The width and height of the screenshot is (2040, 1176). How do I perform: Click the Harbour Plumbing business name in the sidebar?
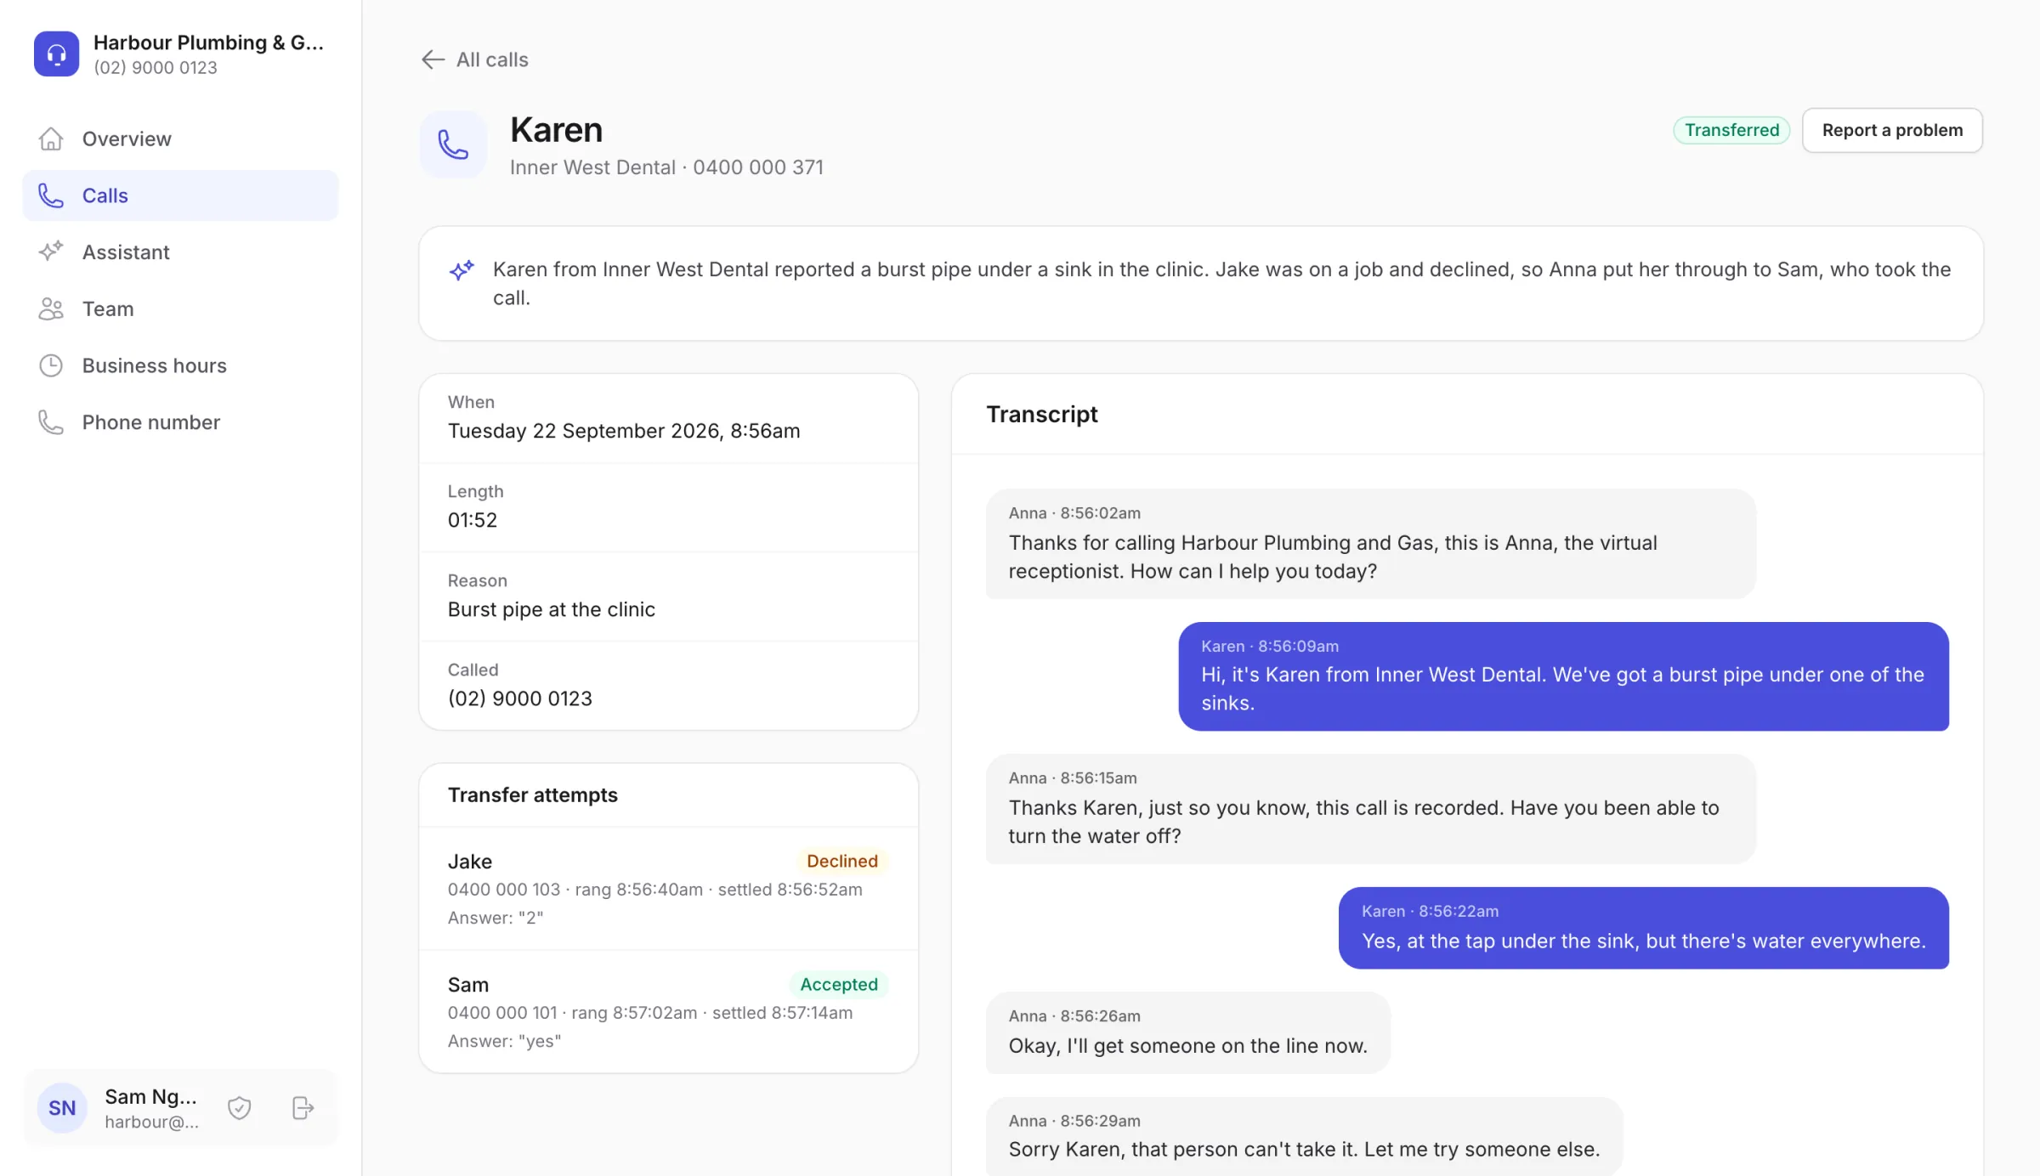[208, 42]
